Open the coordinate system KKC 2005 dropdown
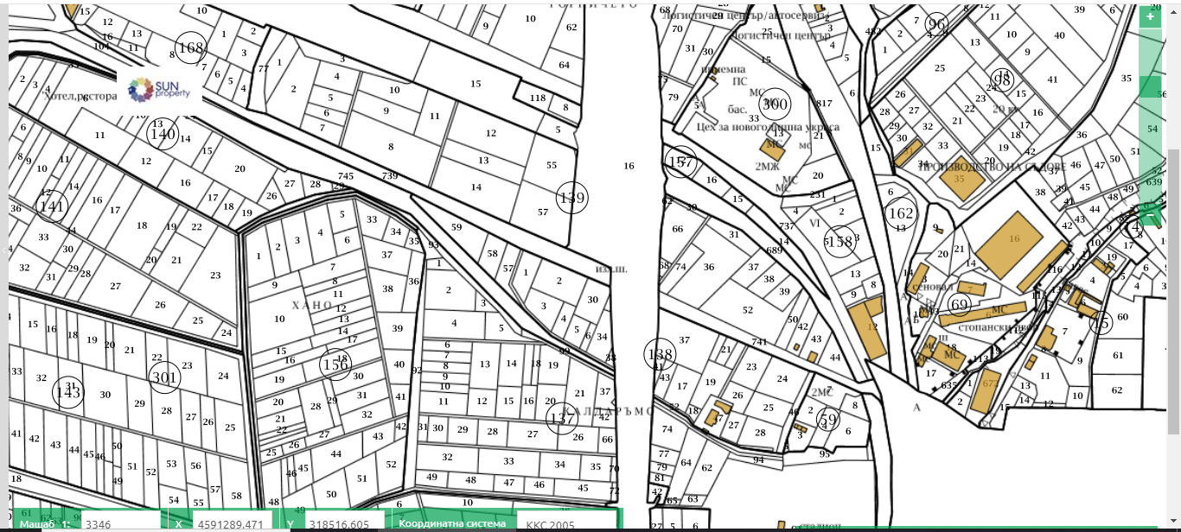 [568, 523]
